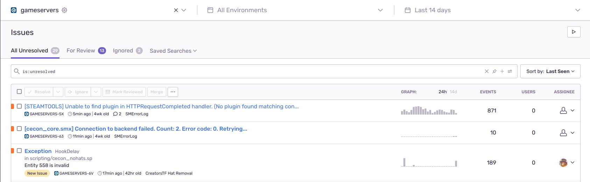The width and height of the screenshot is (590, 182).
Task: Clear the issue search query
Action: 486,71
